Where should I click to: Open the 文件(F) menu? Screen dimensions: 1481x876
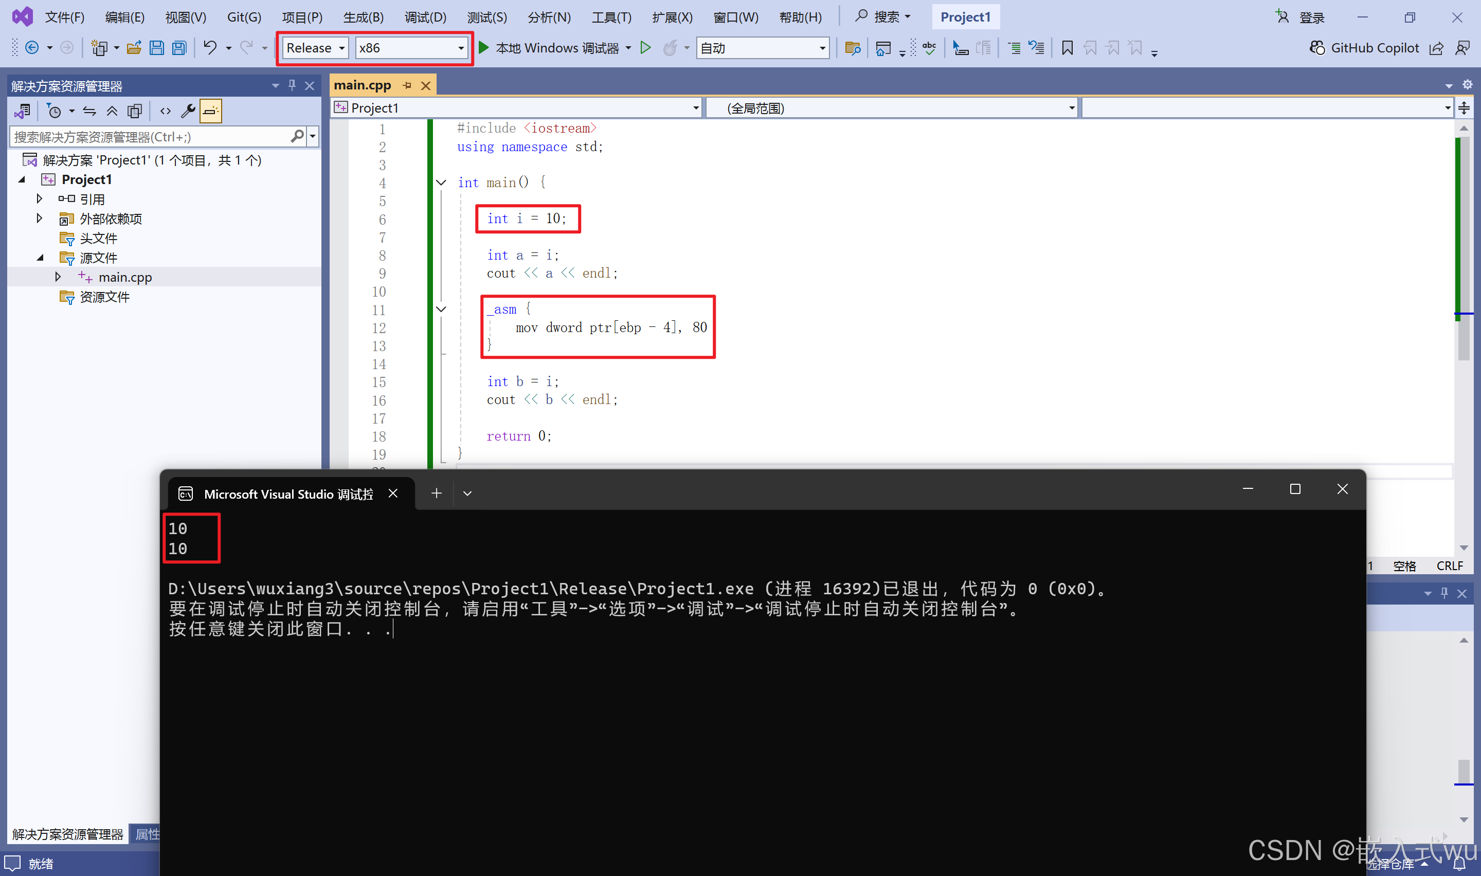pos(64,17)
